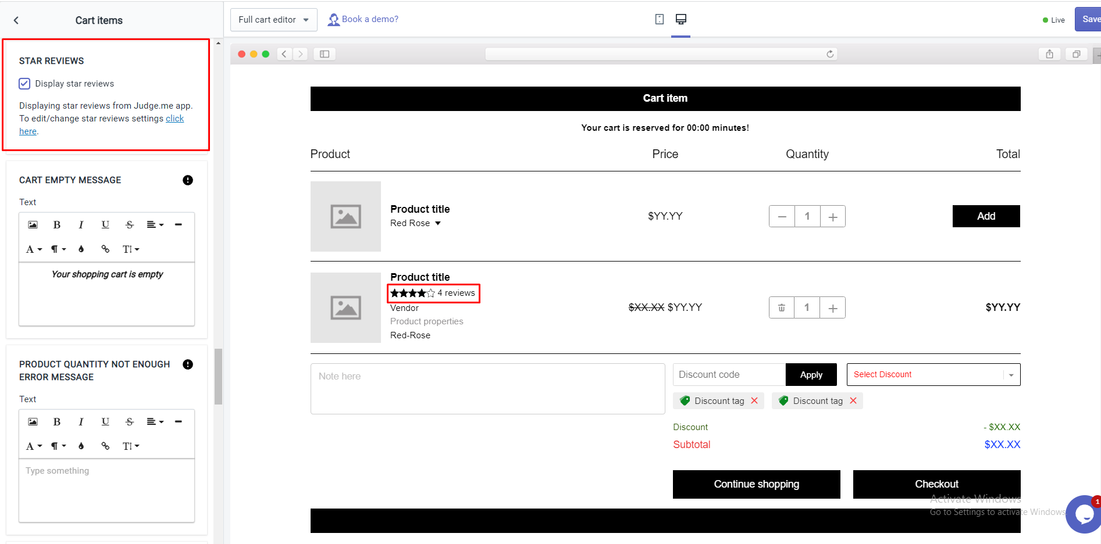Click second product image thumbnail
The height and width of the screenshot is (544, 1101).
(x=345, y=307)
